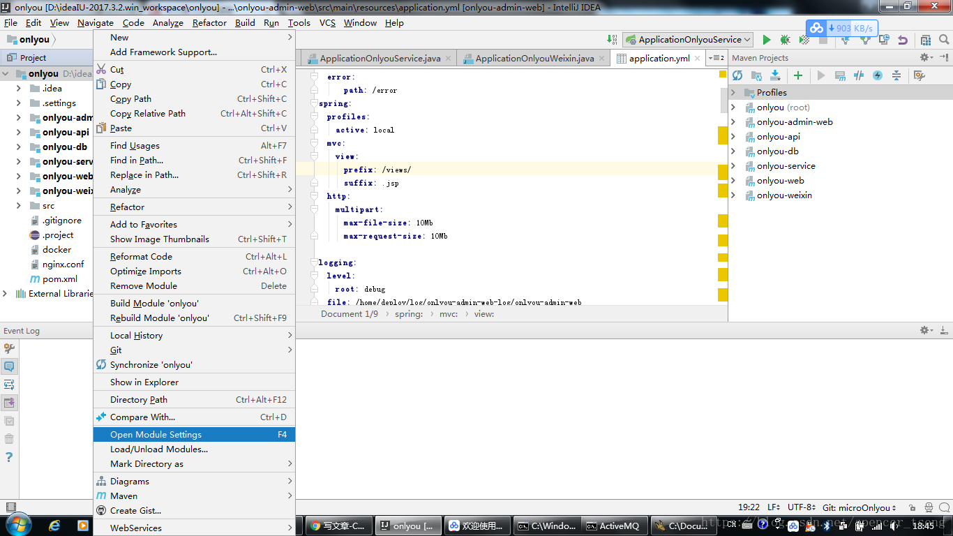Start debugging with the bug icon
The image size is (953, 536).
(785, 40)
